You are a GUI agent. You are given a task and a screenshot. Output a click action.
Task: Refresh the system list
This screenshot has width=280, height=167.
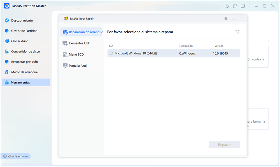click(237, 32)
